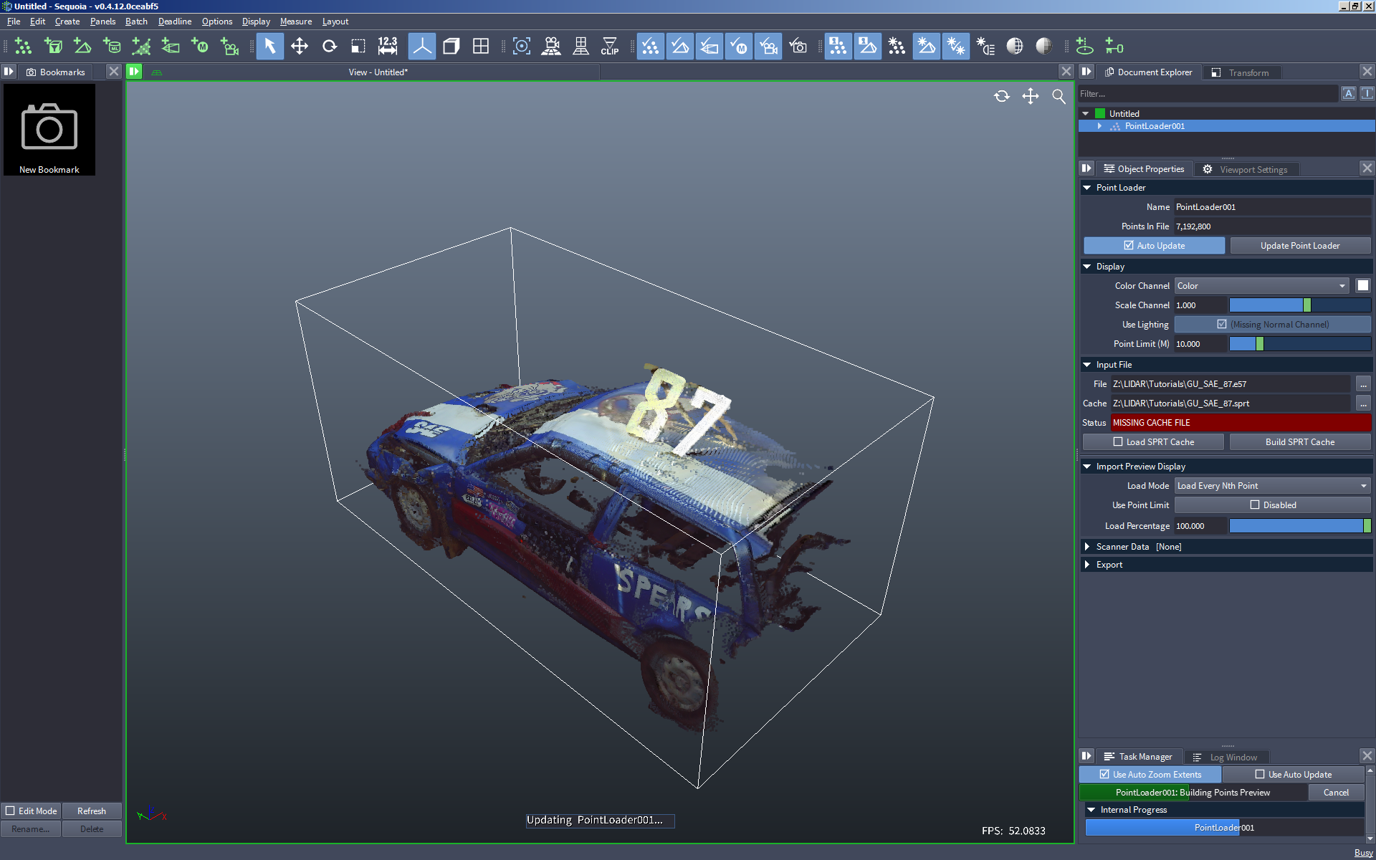This screenshot has width=1376, height=860.
Task: Expand the PointLoader001 tree node
Action: [1099, 126]
